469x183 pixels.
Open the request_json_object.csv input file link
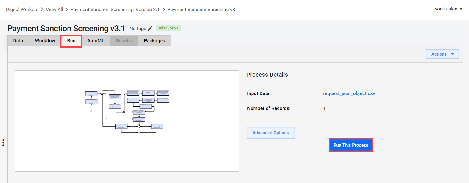(349, 93)
